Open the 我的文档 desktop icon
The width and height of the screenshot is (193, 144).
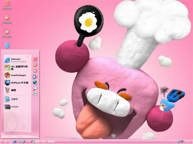tap(7, 4)
